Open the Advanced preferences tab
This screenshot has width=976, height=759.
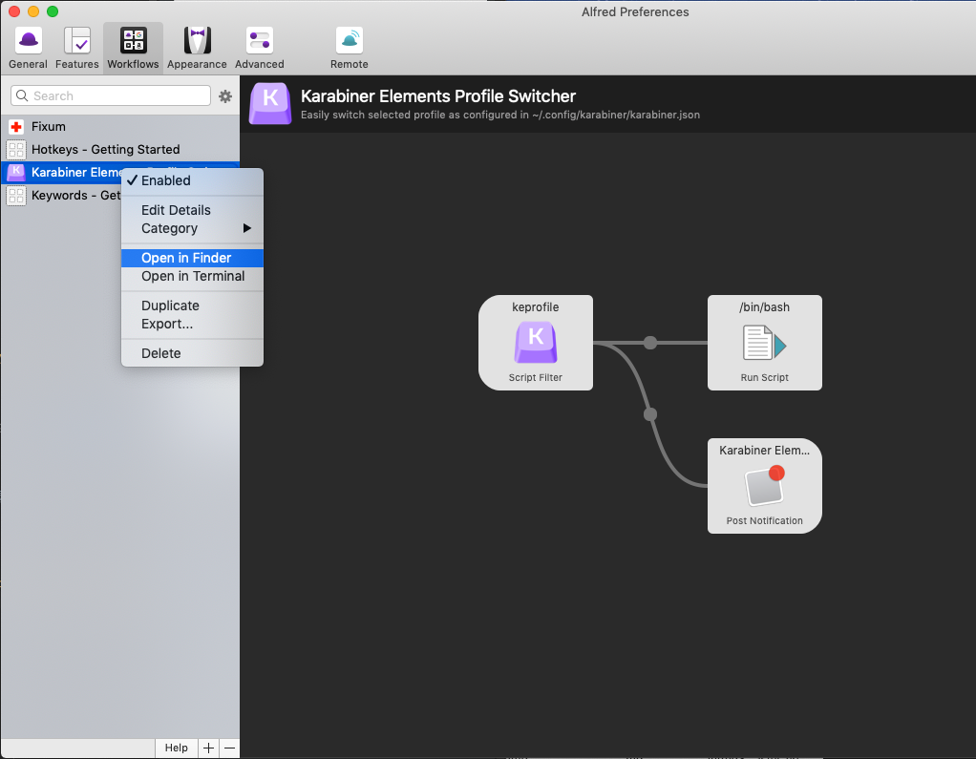[260, 48]
